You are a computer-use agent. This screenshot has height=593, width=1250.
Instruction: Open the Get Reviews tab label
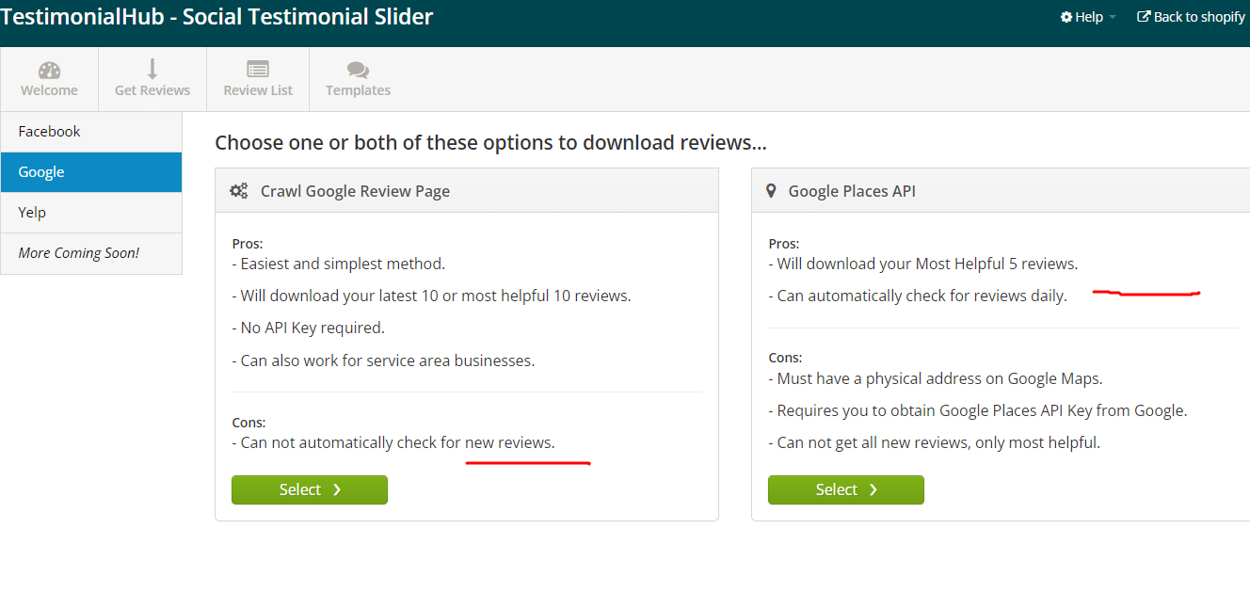(152, 90)
